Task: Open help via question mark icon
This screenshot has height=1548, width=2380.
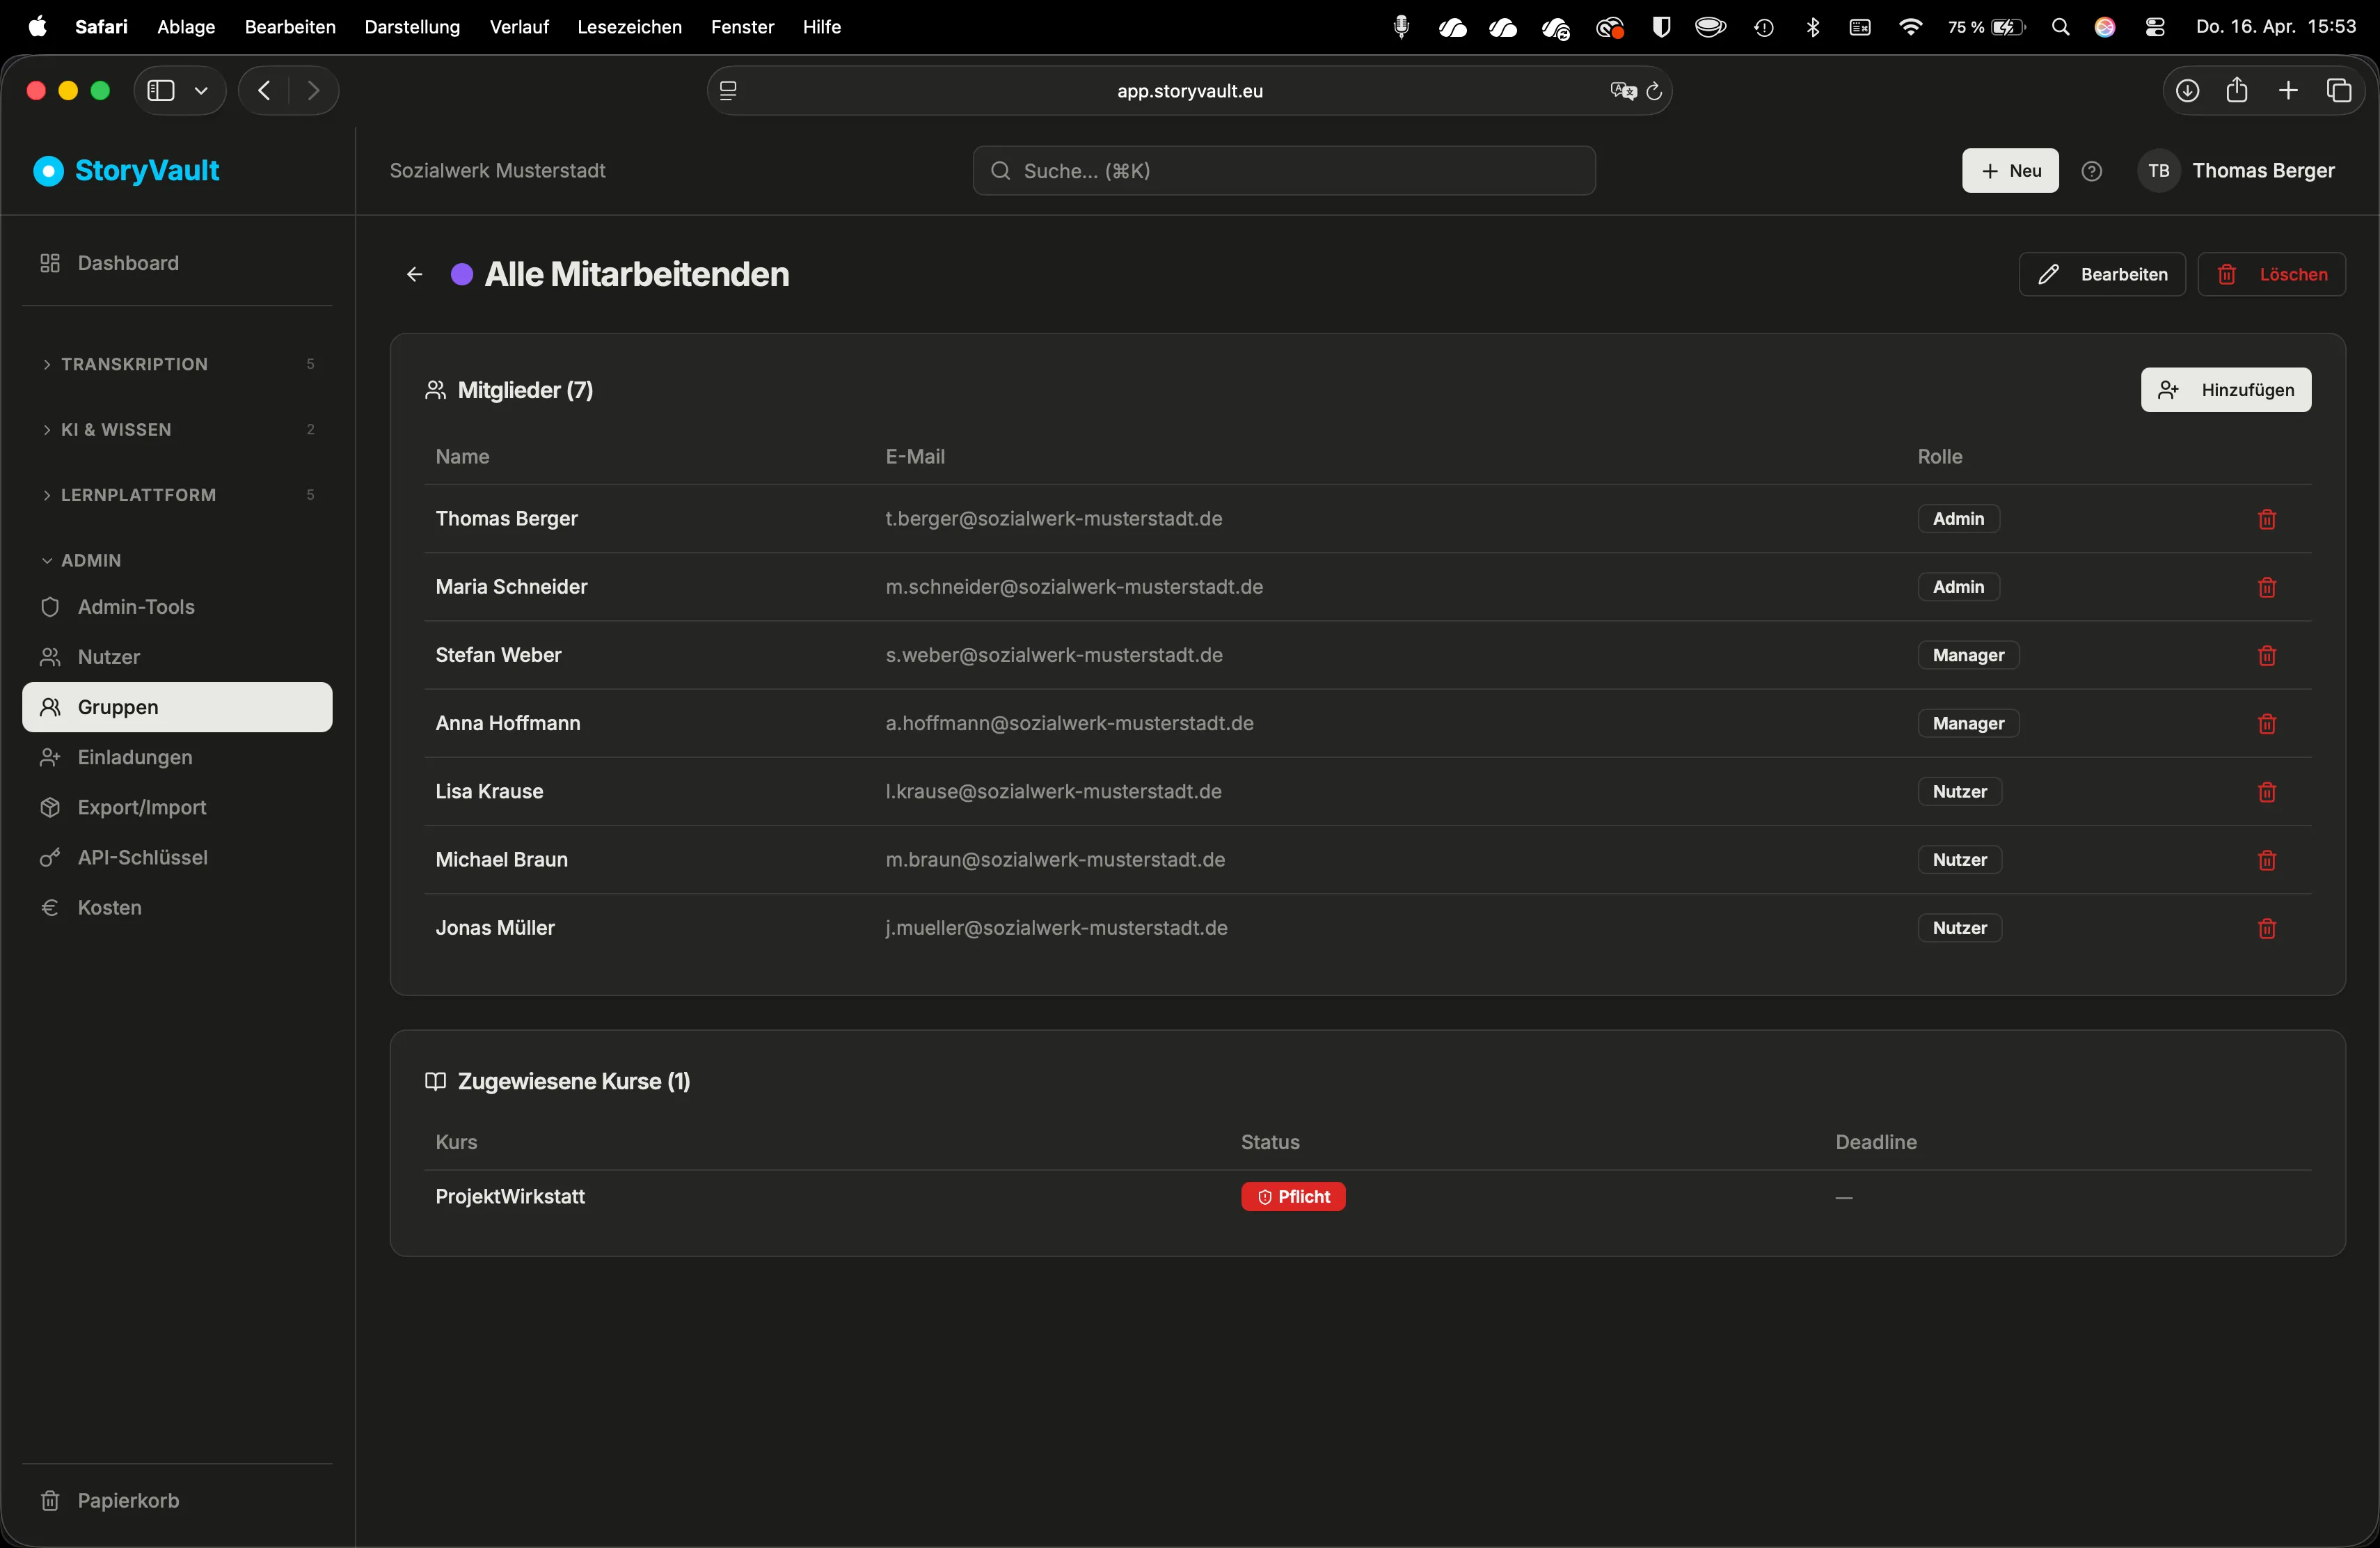Action: (2091, 171)
